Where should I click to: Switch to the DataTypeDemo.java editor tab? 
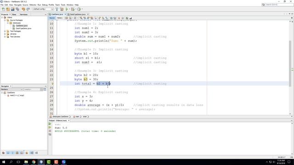(x=78, y=14)
